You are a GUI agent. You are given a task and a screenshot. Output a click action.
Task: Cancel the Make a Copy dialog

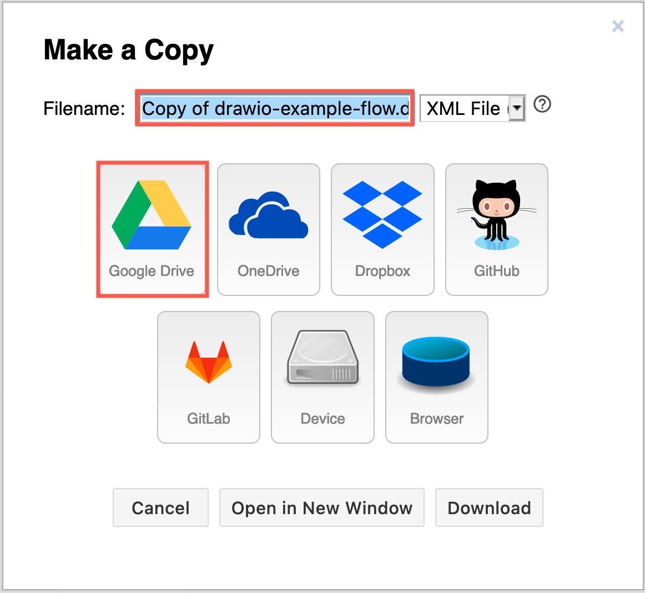tap(160, 507)
